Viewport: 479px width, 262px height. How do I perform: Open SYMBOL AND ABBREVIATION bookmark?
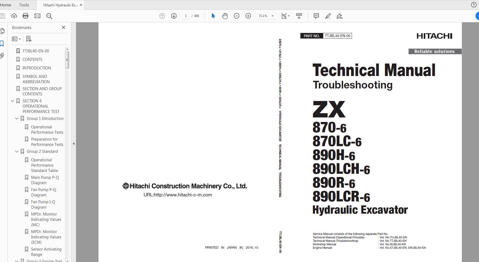(36, 79)
